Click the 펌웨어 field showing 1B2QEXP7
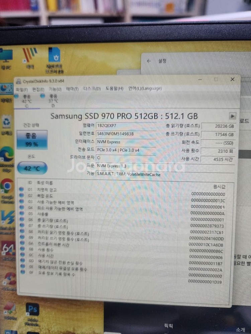Image resolution: width=251 pixels, height=334 pixels. pos(126,126)
